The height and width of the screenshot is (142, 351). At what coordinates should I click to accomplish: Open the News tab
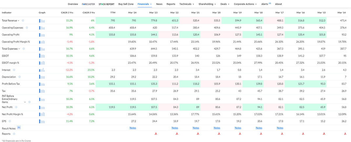159,4
